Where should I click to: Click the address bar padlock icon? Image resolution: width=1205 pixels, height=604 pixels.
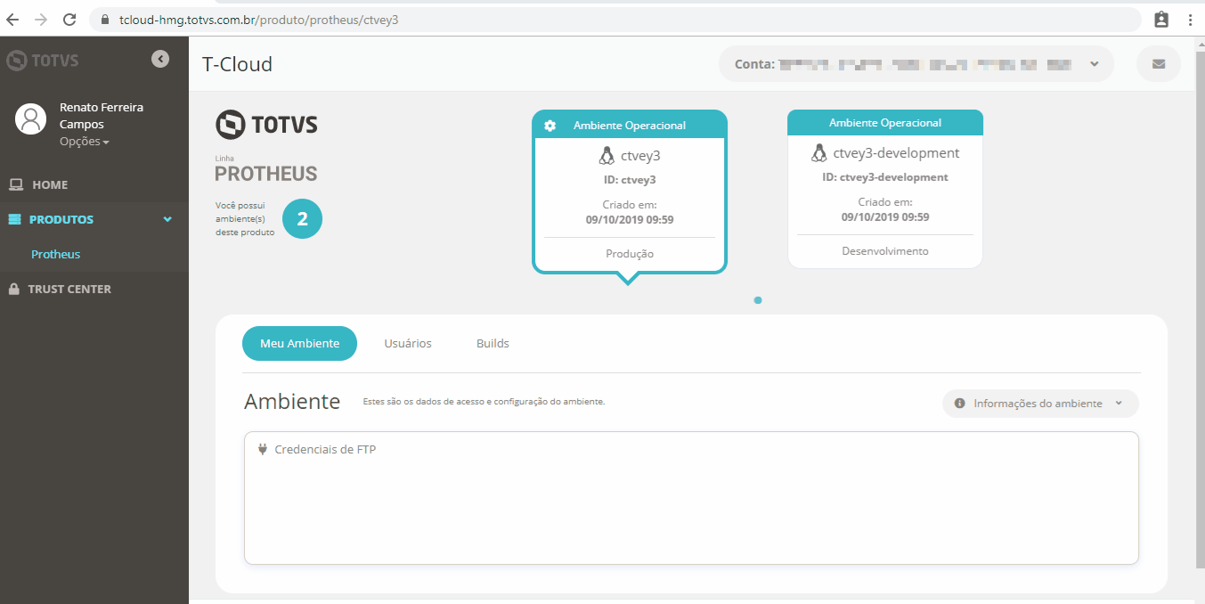pos(105,20)
